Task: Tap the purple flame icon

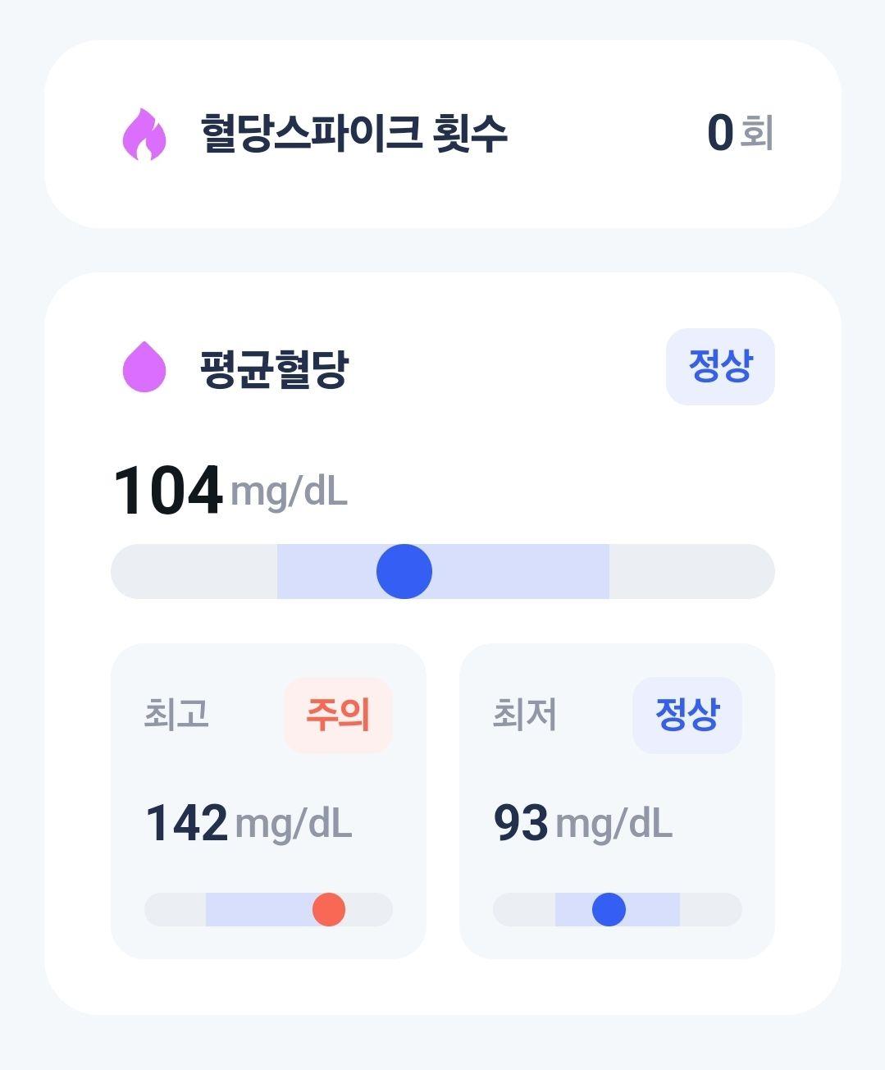Action: pos(144,134)
